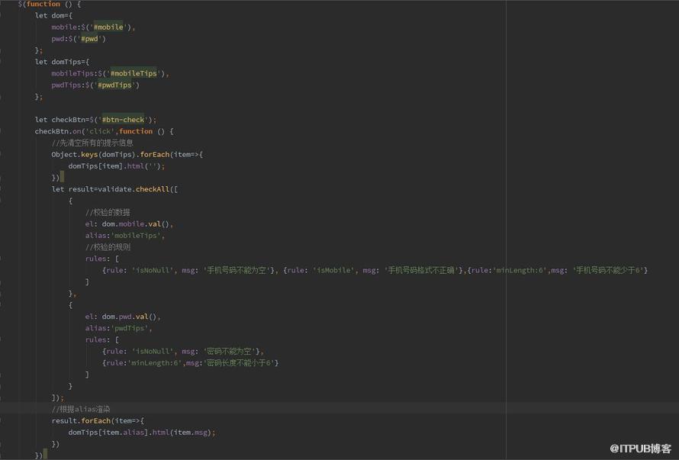
Task: Place cursor on the '#mobileTips' selector string
Action: 134,73
